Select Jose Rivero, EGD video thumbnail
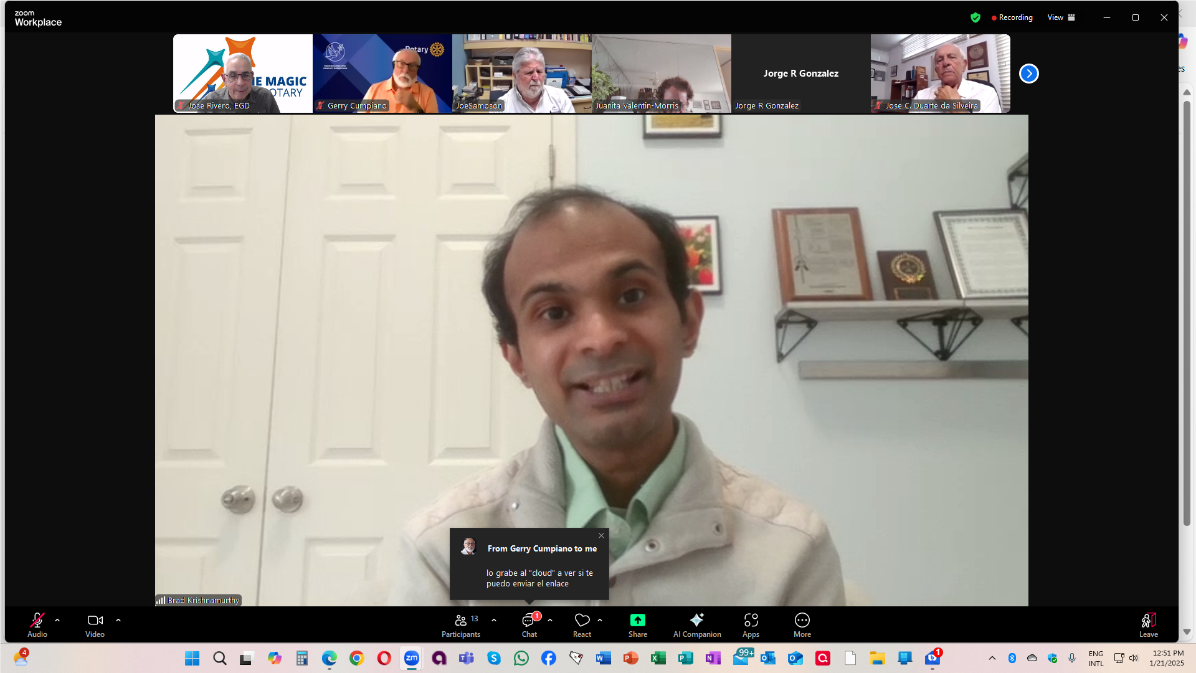 coord(243,74)
